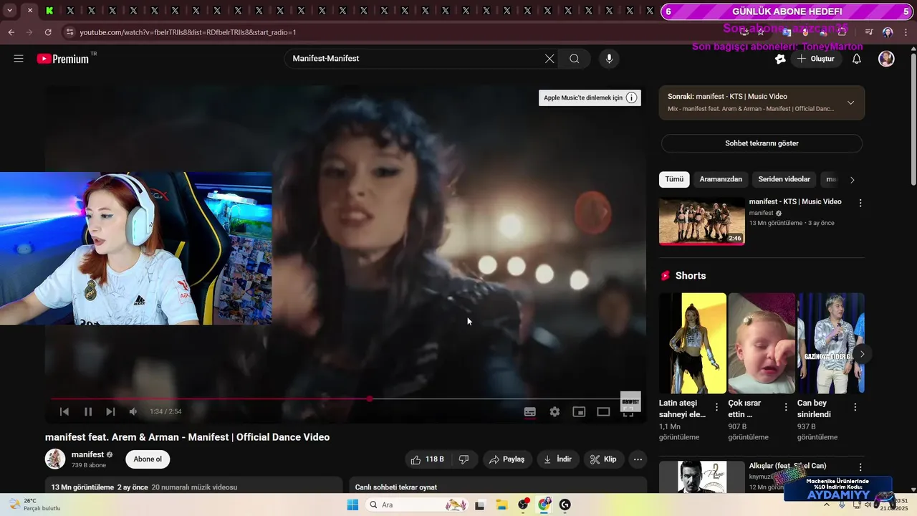The height and width of the screenshot is (516, 917).
Task: Start voice search with microphone
Action: click(x=609, y=59)
